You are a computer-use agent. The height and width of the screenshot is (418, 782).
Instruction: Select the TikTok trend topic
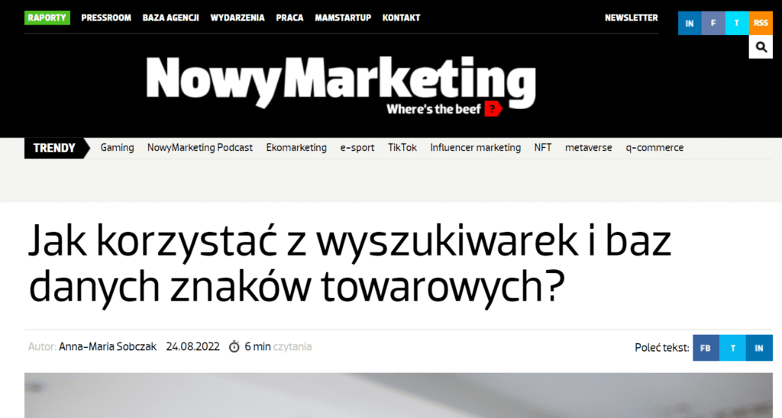(x=402, y=148)
